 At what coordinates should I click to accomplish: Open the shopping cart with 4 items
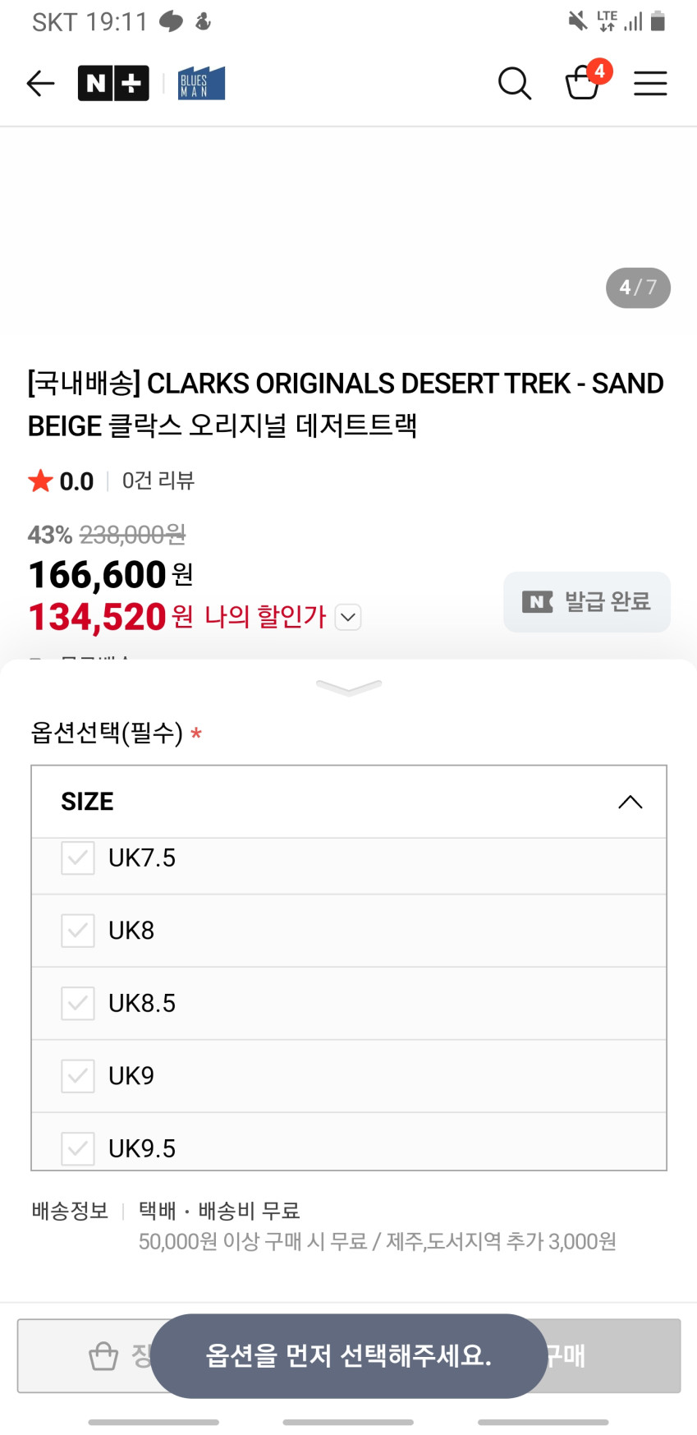pyautogui.click(x=584, y=82)
